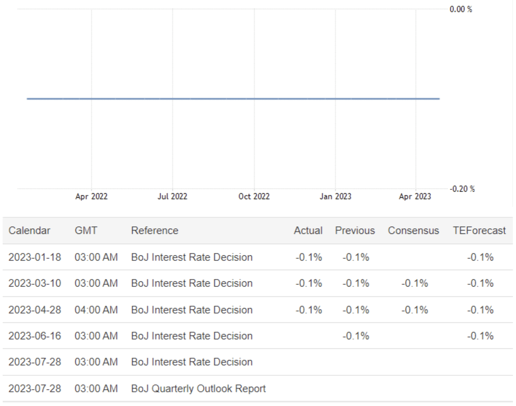Click the Jul 2022 x-axis label
This screenshot has width=516, height=406.
(x=172, y=197)
